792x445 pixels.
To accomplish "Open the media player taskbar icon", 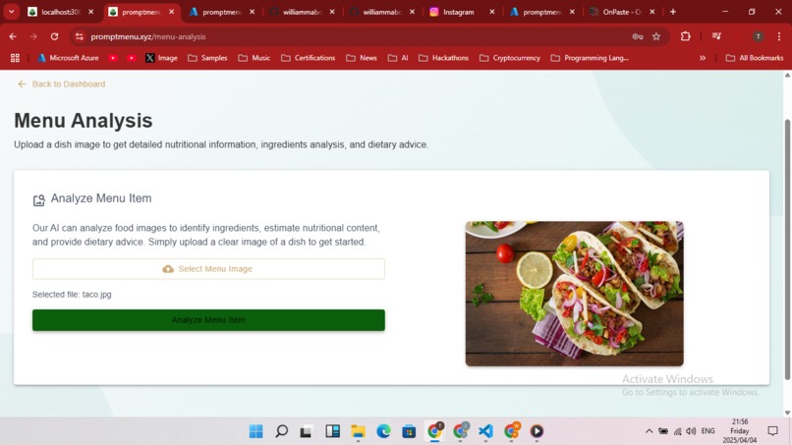I will pyautogui.click(x=537, y=431).
